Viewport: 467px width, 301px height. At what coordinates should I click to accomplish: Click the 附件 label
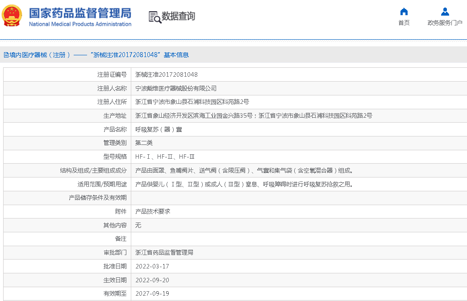(x=121, y=211)
